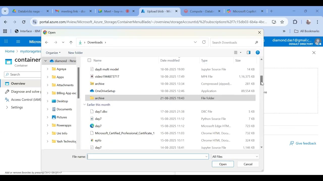Open the All Bookmarks folder
This screenshot has height=181, width=323.
[307, 31]
